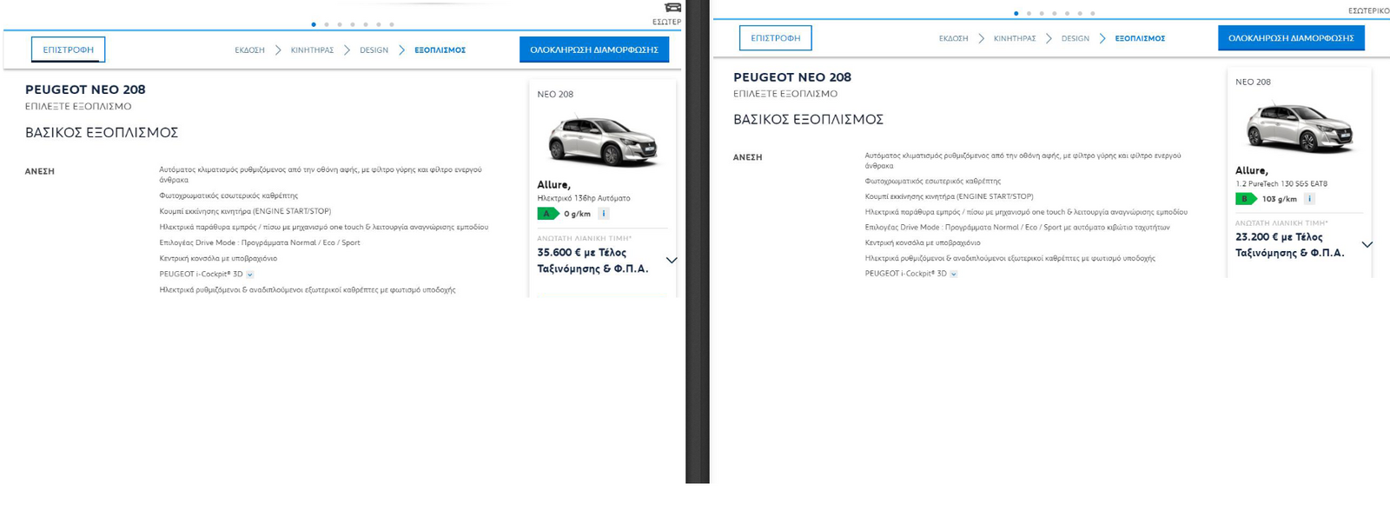Screen dimensions: 1390x523
Task: Click 'Ηλεκτρικό 136hp Αυτόματο' engine text
Action: tap(584, 198)
